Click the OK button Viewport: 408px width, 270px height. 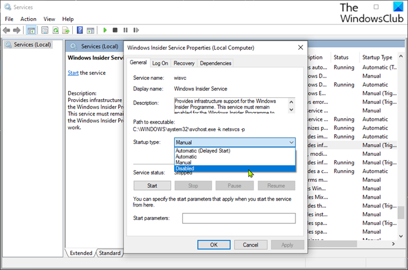214,245
